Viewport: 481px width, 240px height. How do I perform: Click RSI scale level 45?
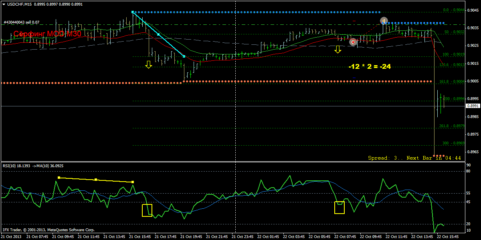[469, 202]
